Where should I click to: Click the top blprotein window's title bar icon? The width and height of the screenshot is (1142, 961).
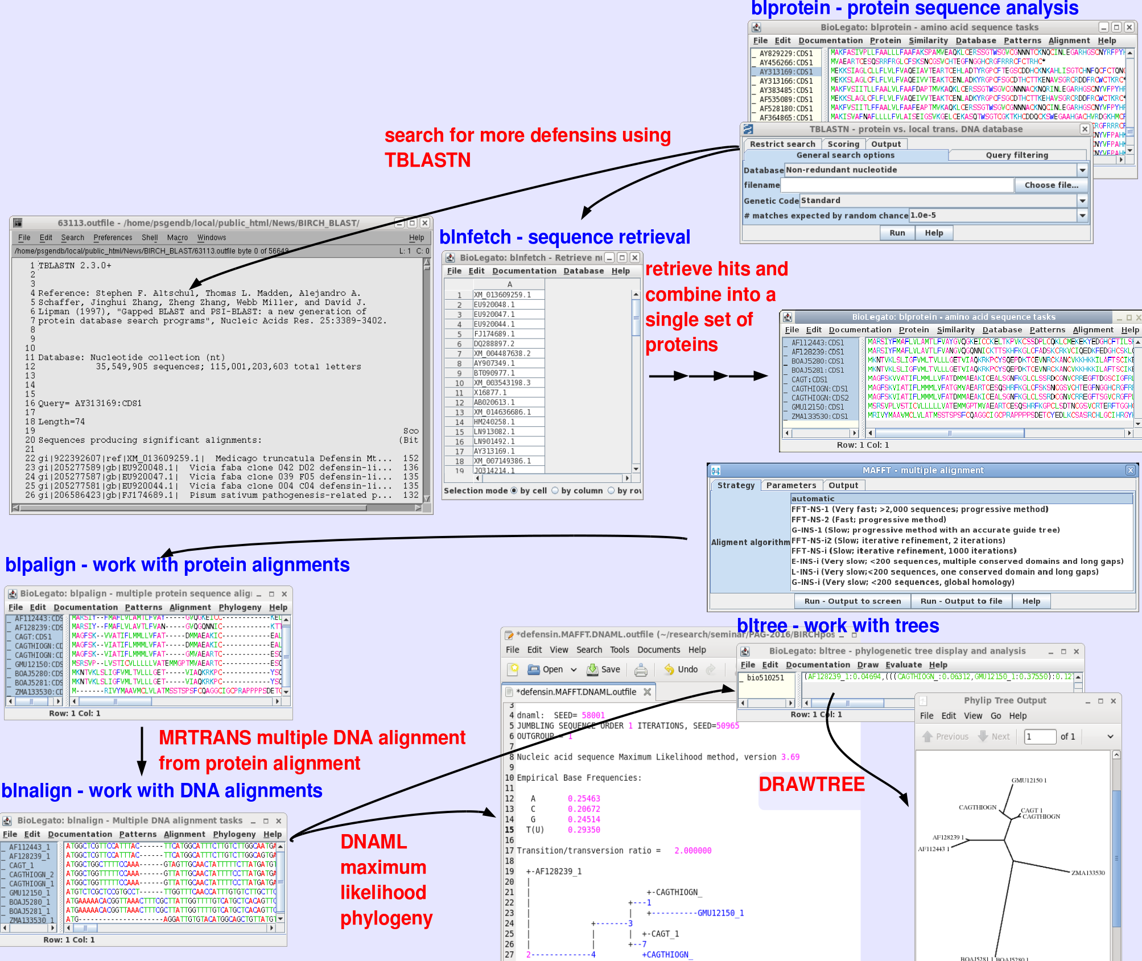756,27
